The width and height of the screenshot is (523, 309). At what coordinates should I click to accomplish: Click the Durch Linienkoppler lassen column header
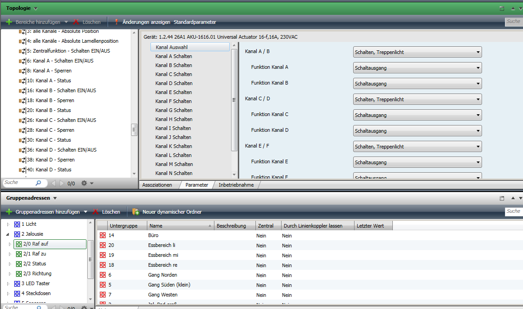pyautogui.click(x=318, y=226)
